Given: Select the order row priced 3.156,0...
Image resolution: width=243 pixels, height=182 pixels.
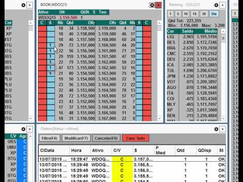Looking at the screenshot, I should 132,170.
